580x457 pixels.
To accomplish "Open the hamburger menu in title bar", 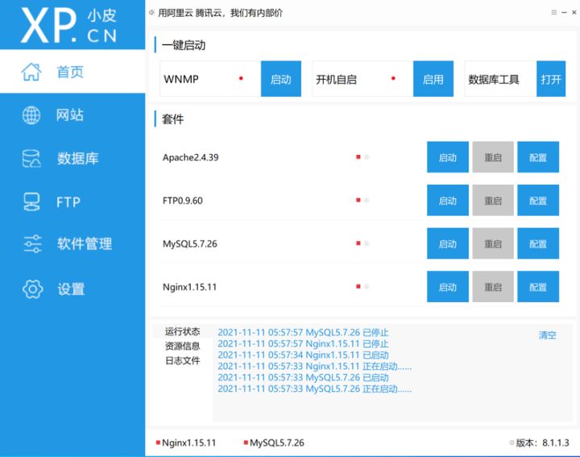I will (x=553, y=13).
